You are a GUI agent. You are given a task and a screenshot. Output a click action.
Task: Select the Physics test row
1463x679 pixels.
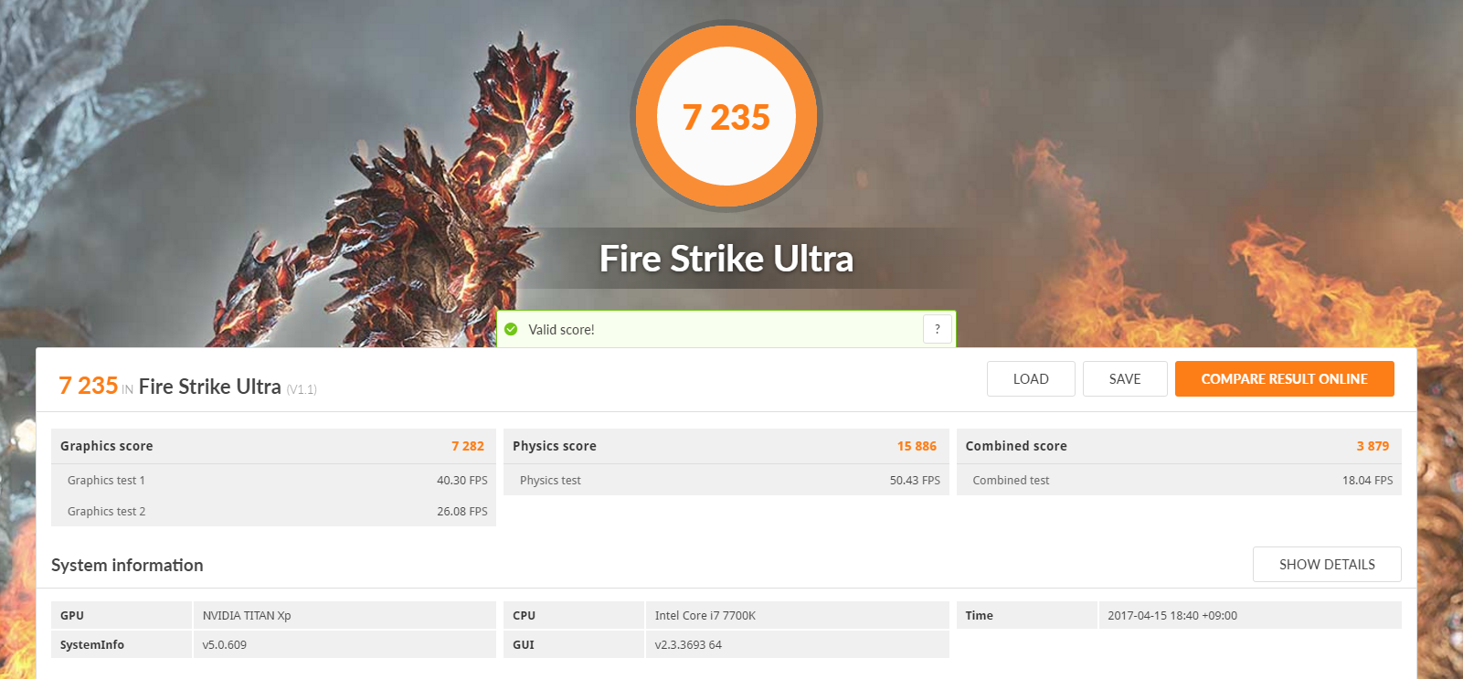click(726, 480)
